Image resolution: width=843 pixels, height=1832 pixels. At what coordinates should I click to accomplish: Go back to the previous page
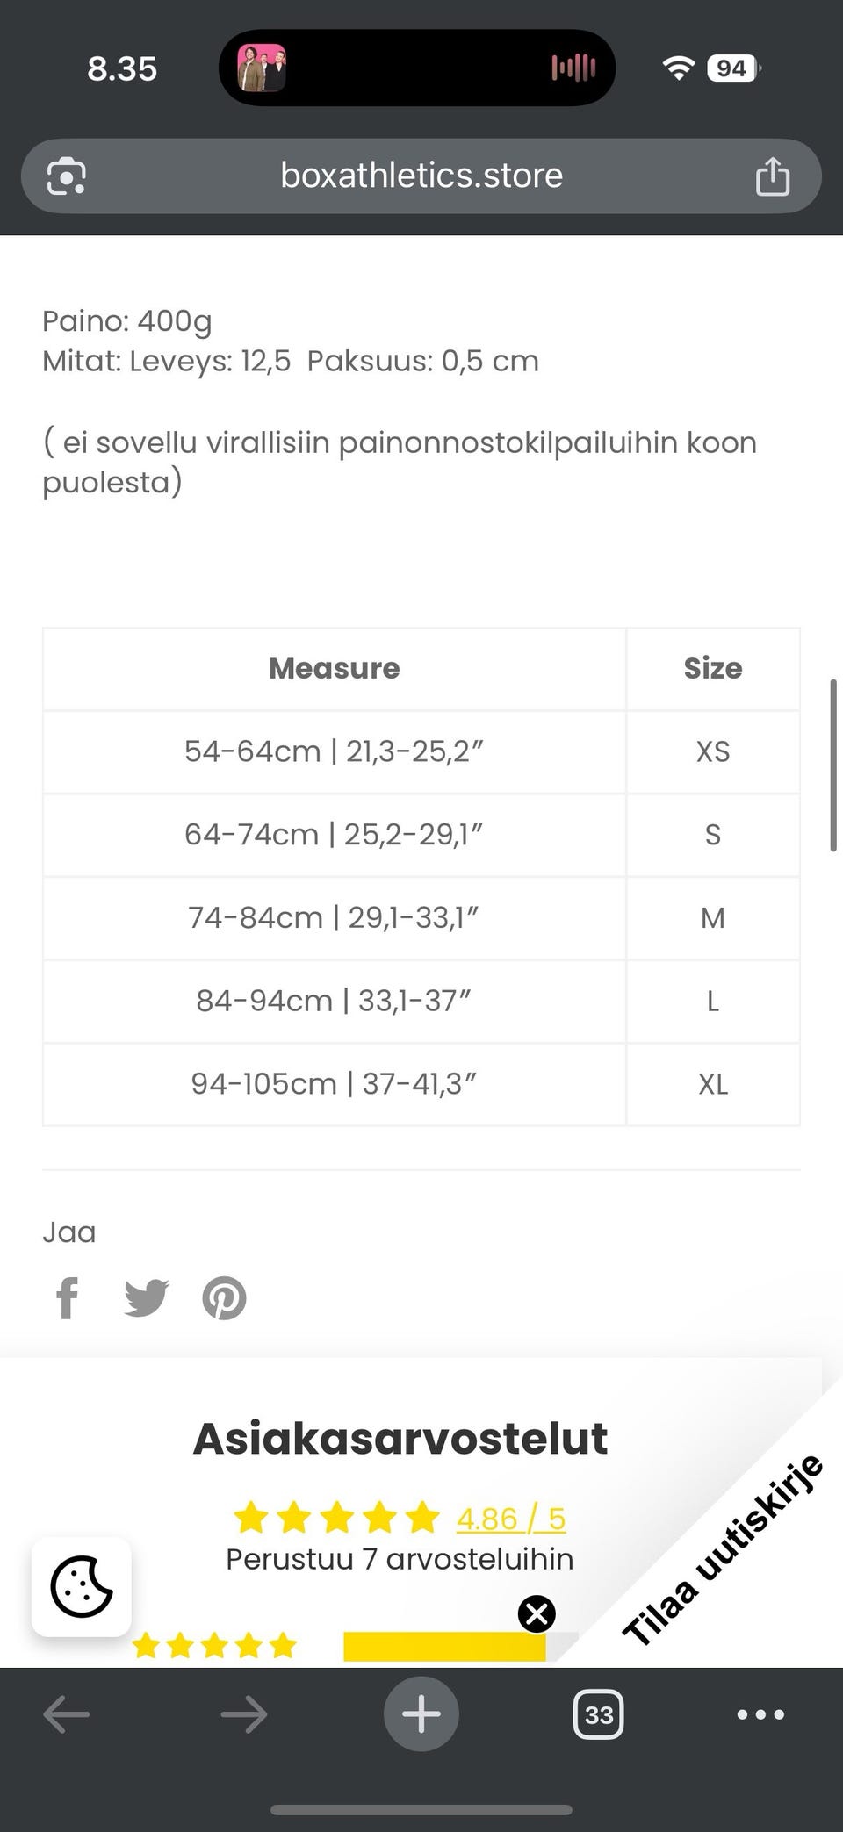(67, 1713)
